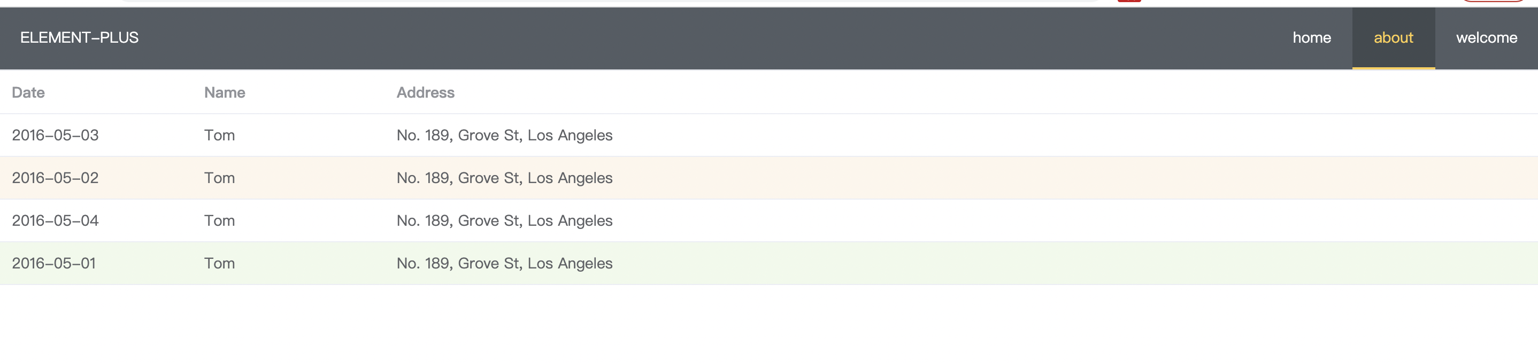Click Tom in the 2016-05-03 row
The height and width of the screenshot is (364, 1538).
click(x=219, y=136)
